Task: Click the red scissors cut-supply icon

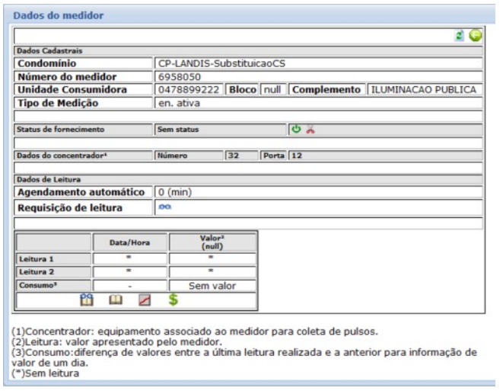Action: tap(310, 129)
